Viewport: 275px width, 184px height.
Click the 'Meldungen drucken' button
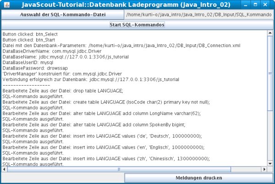(199, 178)
